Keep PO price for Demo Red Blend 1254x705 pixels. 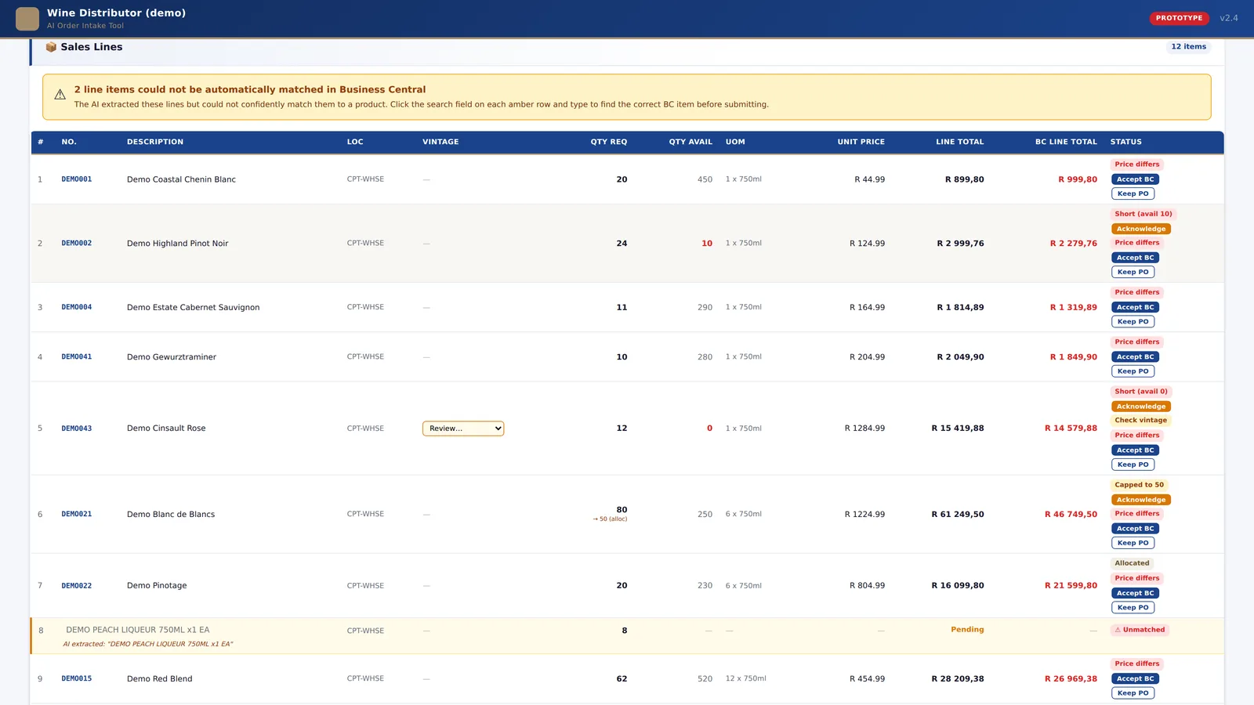point(1133,693)
